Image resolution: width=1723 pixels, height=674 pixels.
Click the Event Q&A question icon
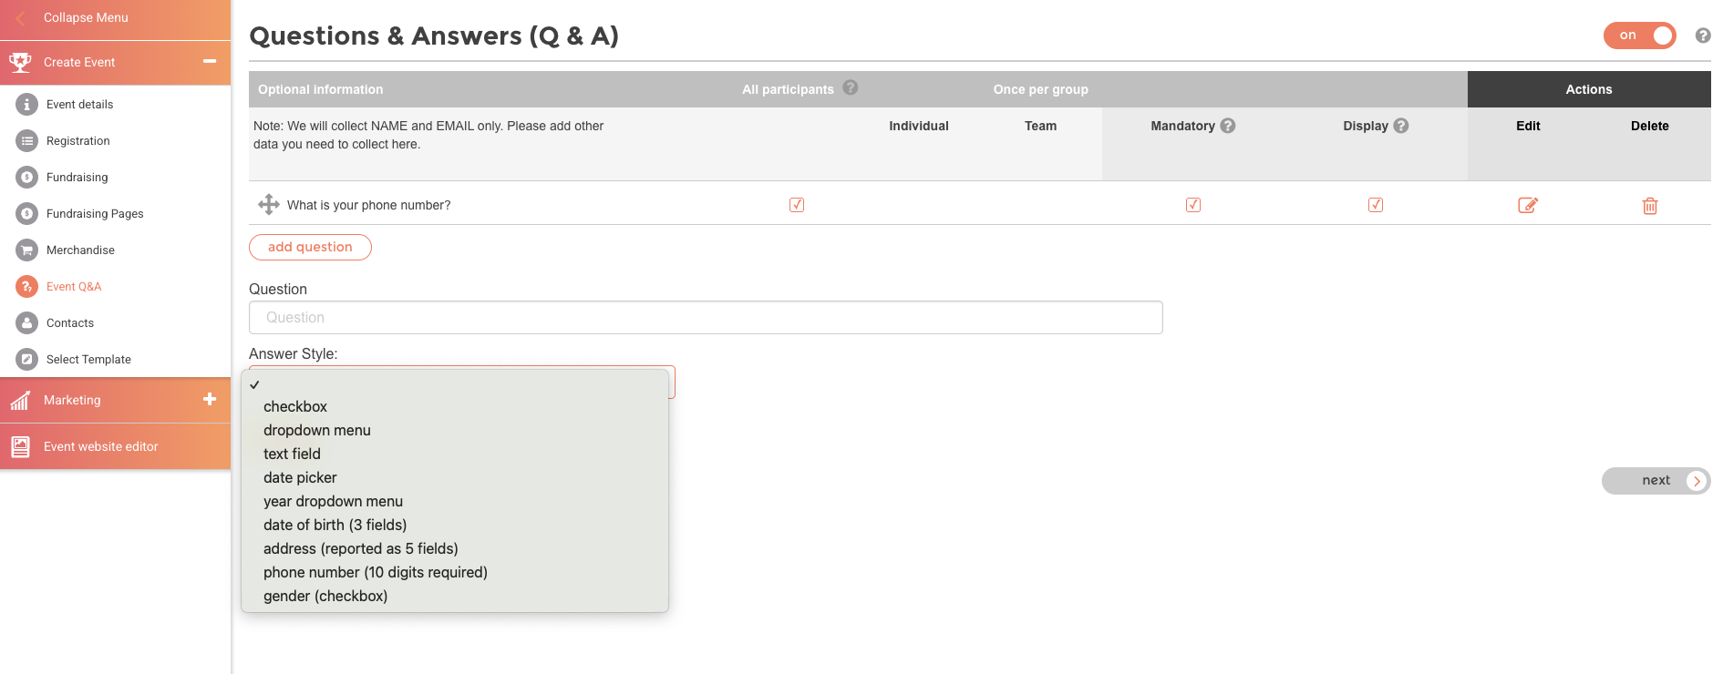27,286
